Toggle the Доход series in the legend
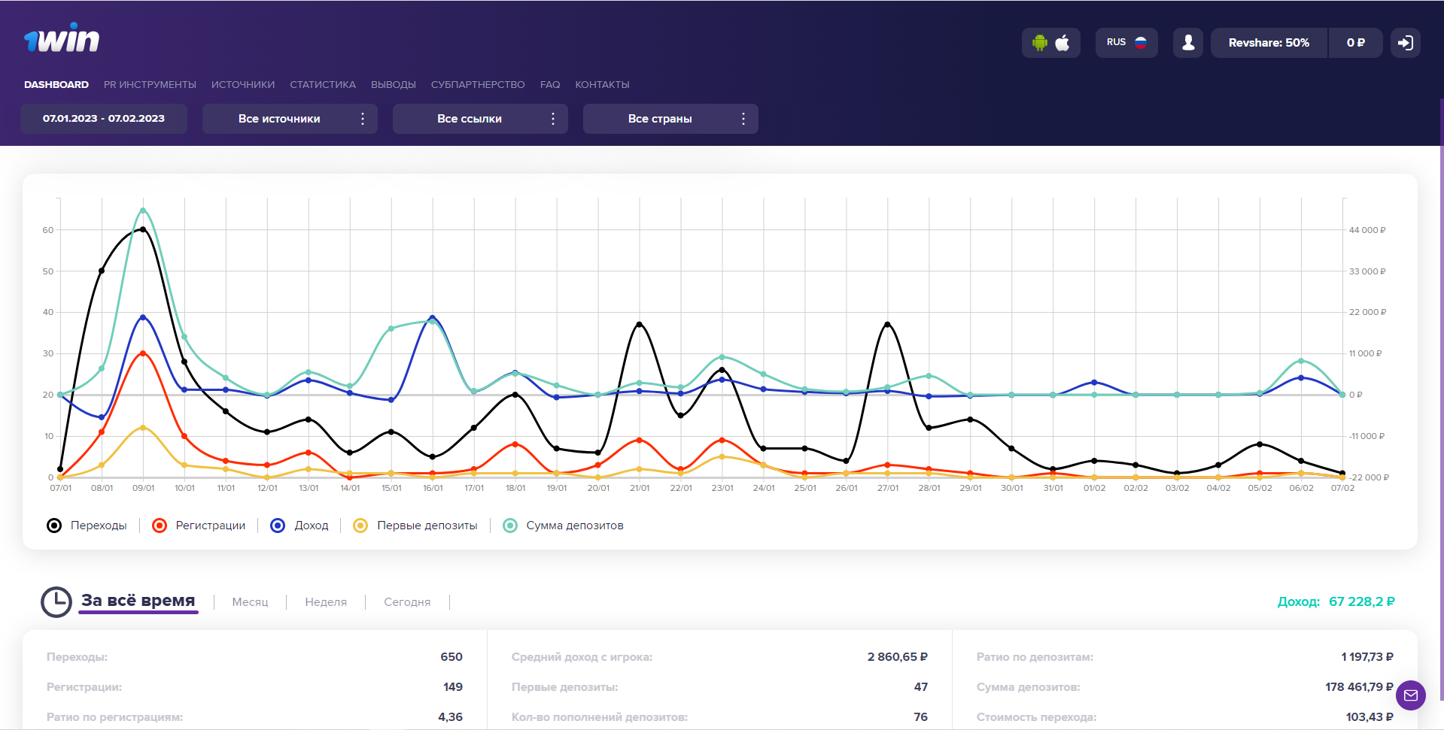 coord(299,526)
